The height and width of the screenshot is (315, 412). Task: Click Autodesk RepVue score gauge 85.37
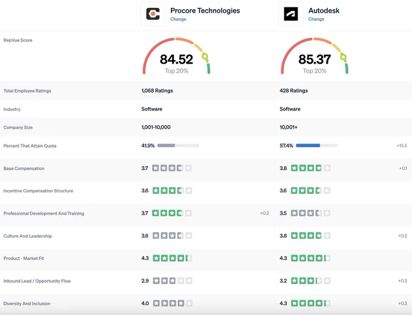click(x=314, y=56)
